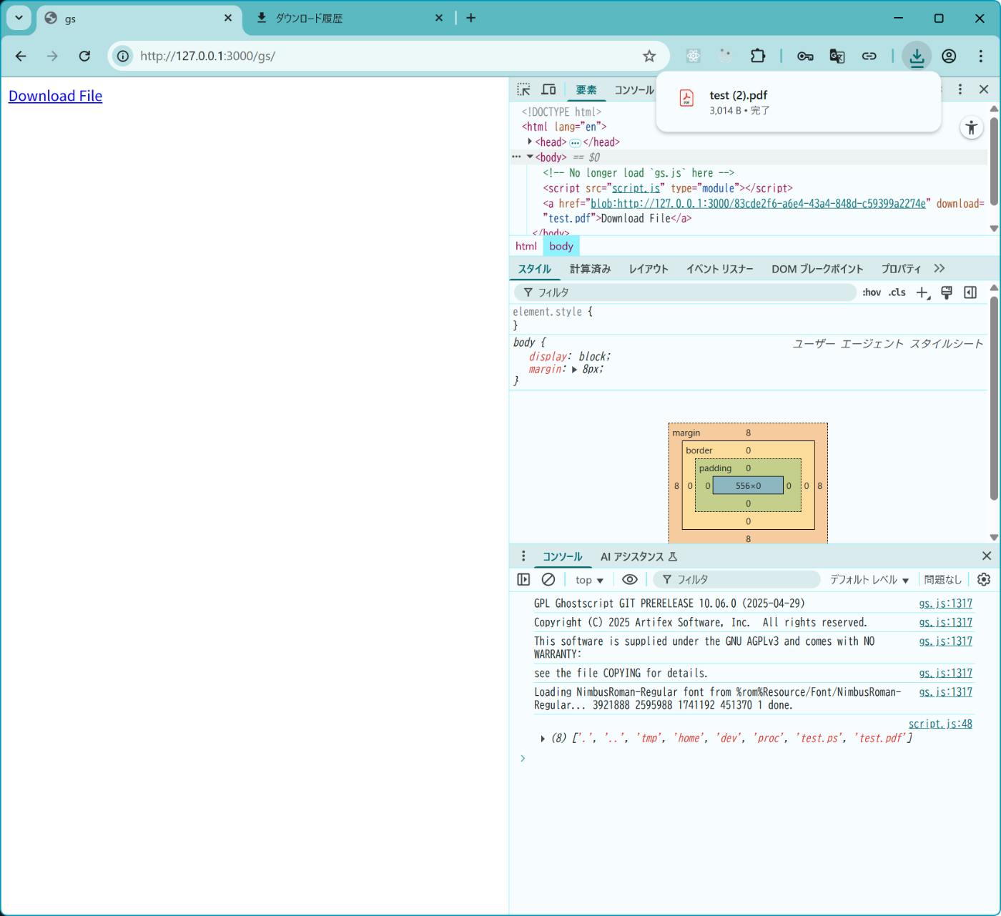Open the AI アシスタンス tab
The width and height of the screenshot is (1001, 916).
pos(638,556)
